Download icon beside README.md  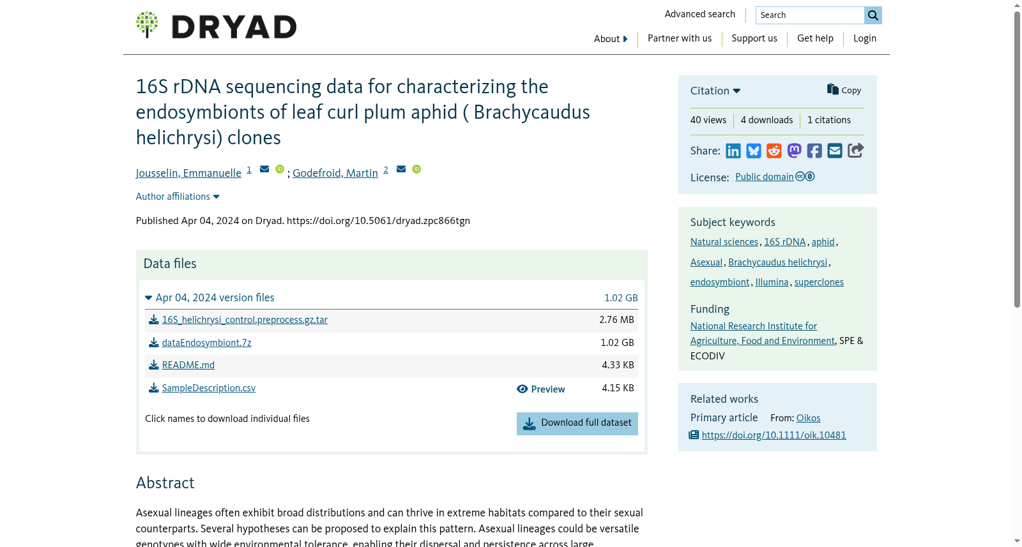[154, 365]
